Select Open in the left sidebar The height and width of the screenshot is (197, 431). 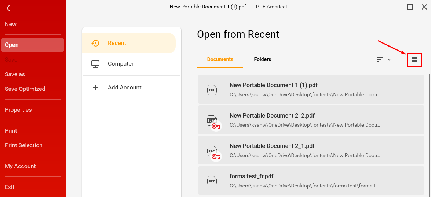click(33, 45)
